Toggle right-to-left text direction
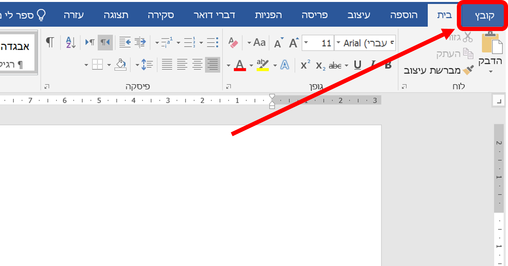The width and height of the screenshot is (508, 266). [105, 42]
